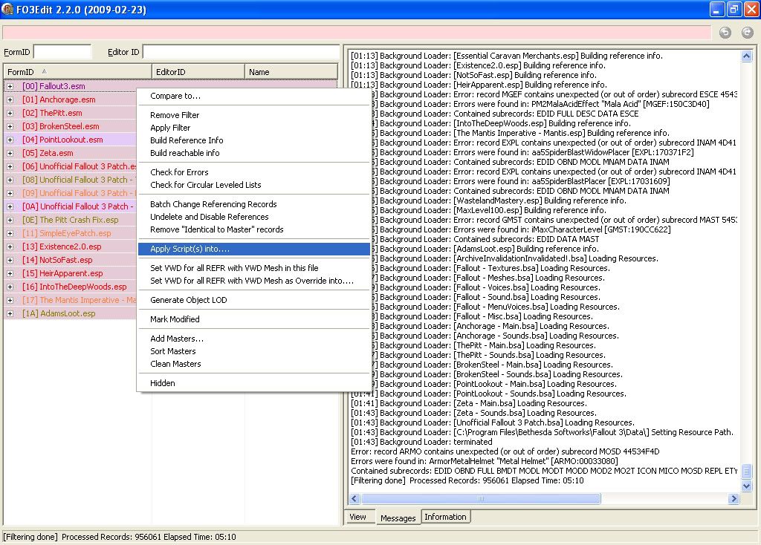Expand the [00] Fallout3.esm node
Screen dimensions: 761x545
pyautogui.click(x=10, y=86)
